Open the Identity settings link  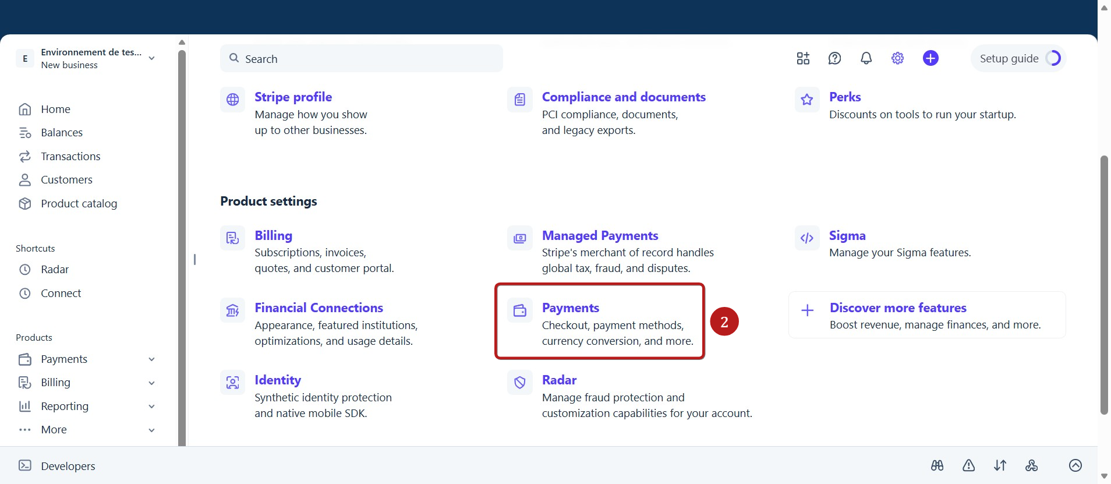[278, 380]
